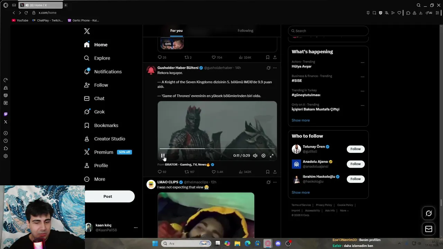Image resolution: width=443 pixels, height=249 pixels.
Task: Open Profile in the X sidebar
Action: (96, 166)
